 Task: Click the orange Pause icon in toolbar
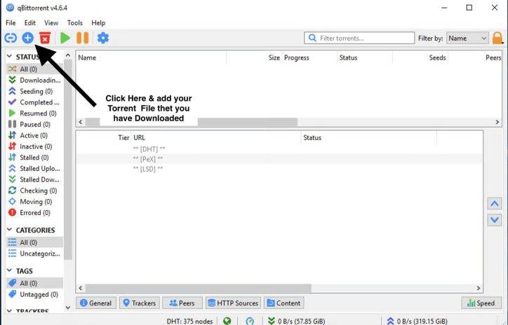coord(82,38)
